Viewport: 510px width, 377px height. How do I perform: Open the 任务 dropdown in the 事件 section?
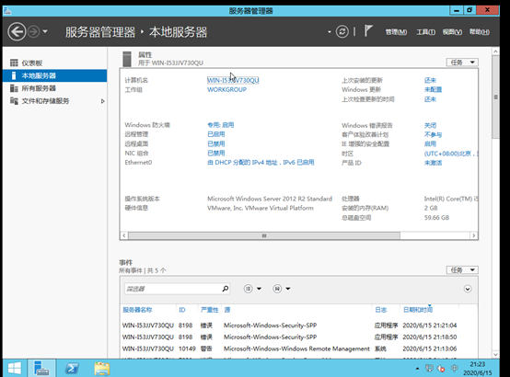462,269
